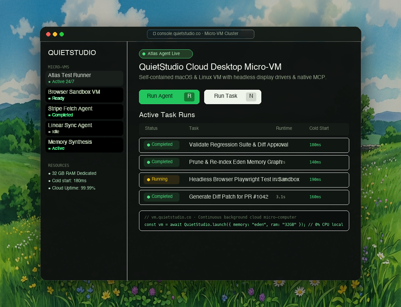The height and width of the screenshot is (307, 401).
Task: Click the Task column header
Action: (194, 128)
